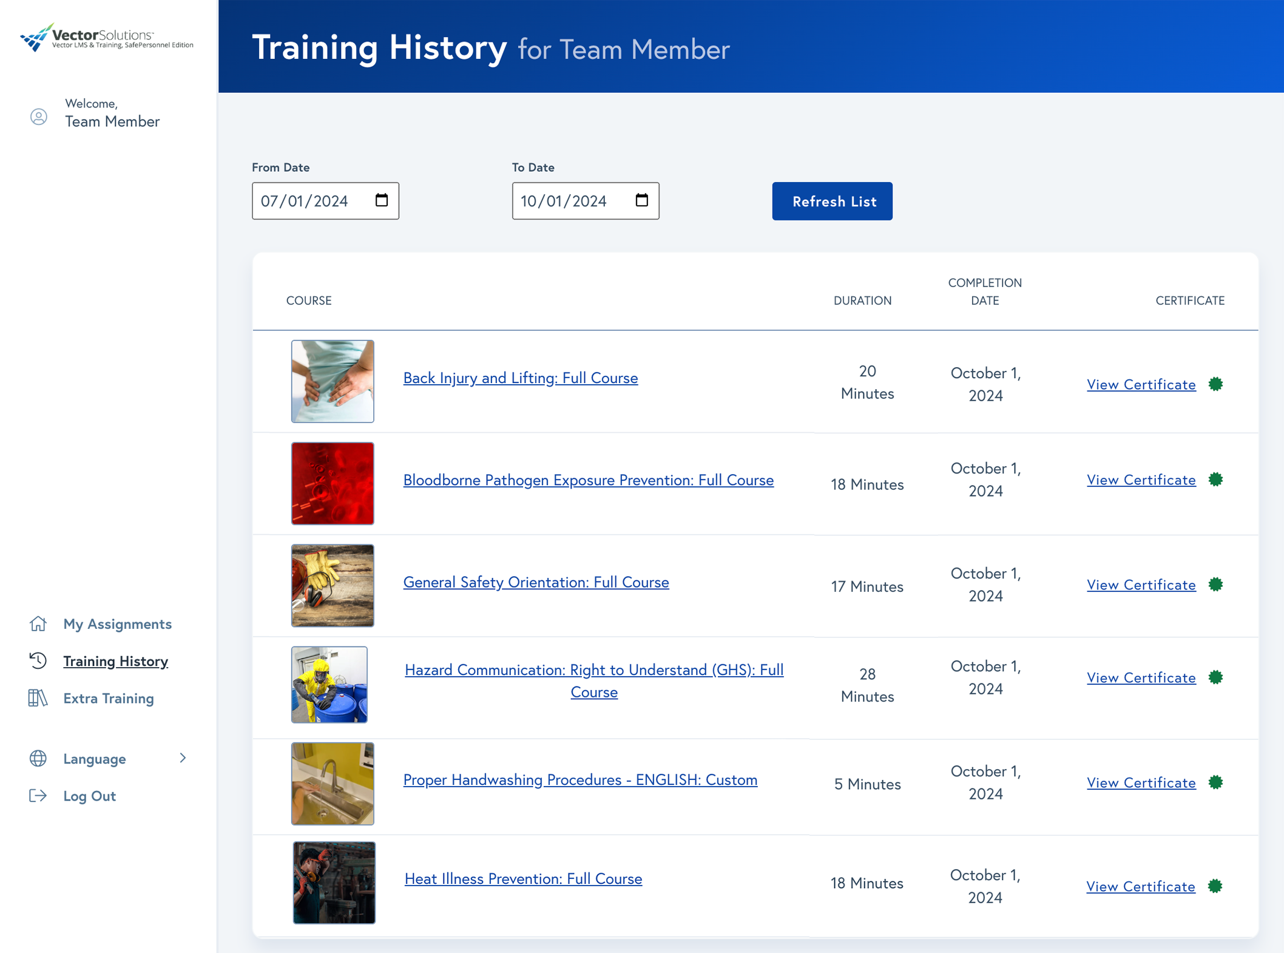This screenshot has width=1284, height=953.
Task: Click the CERTIFICATE column header
Action: coord(1190,300)
